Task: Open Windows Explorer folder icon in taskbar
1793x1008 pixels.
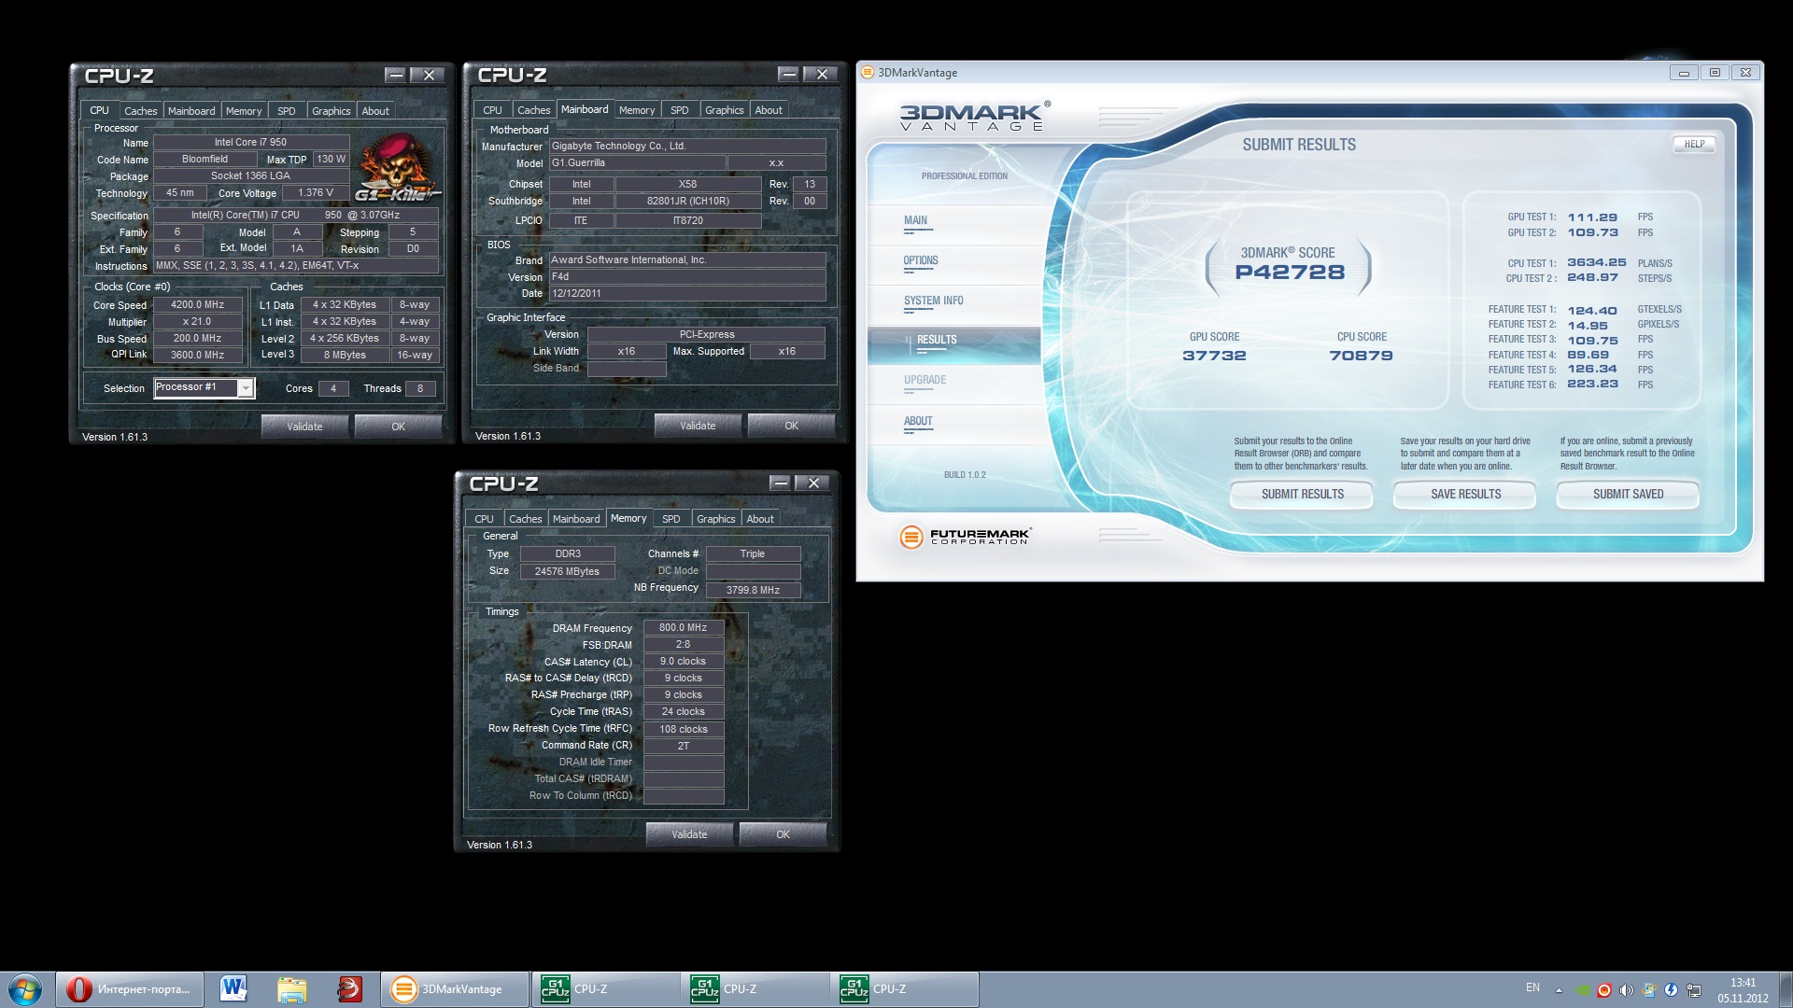Action: pyautogui.click(x=291, y=989)
